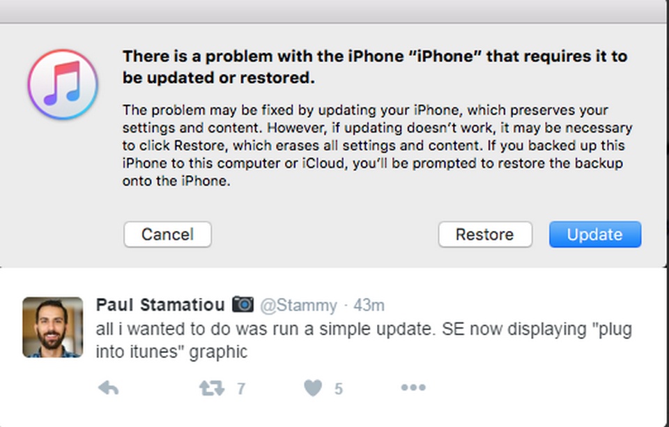
Task: Open the three-dot more options menu
Action: (413, 388)
